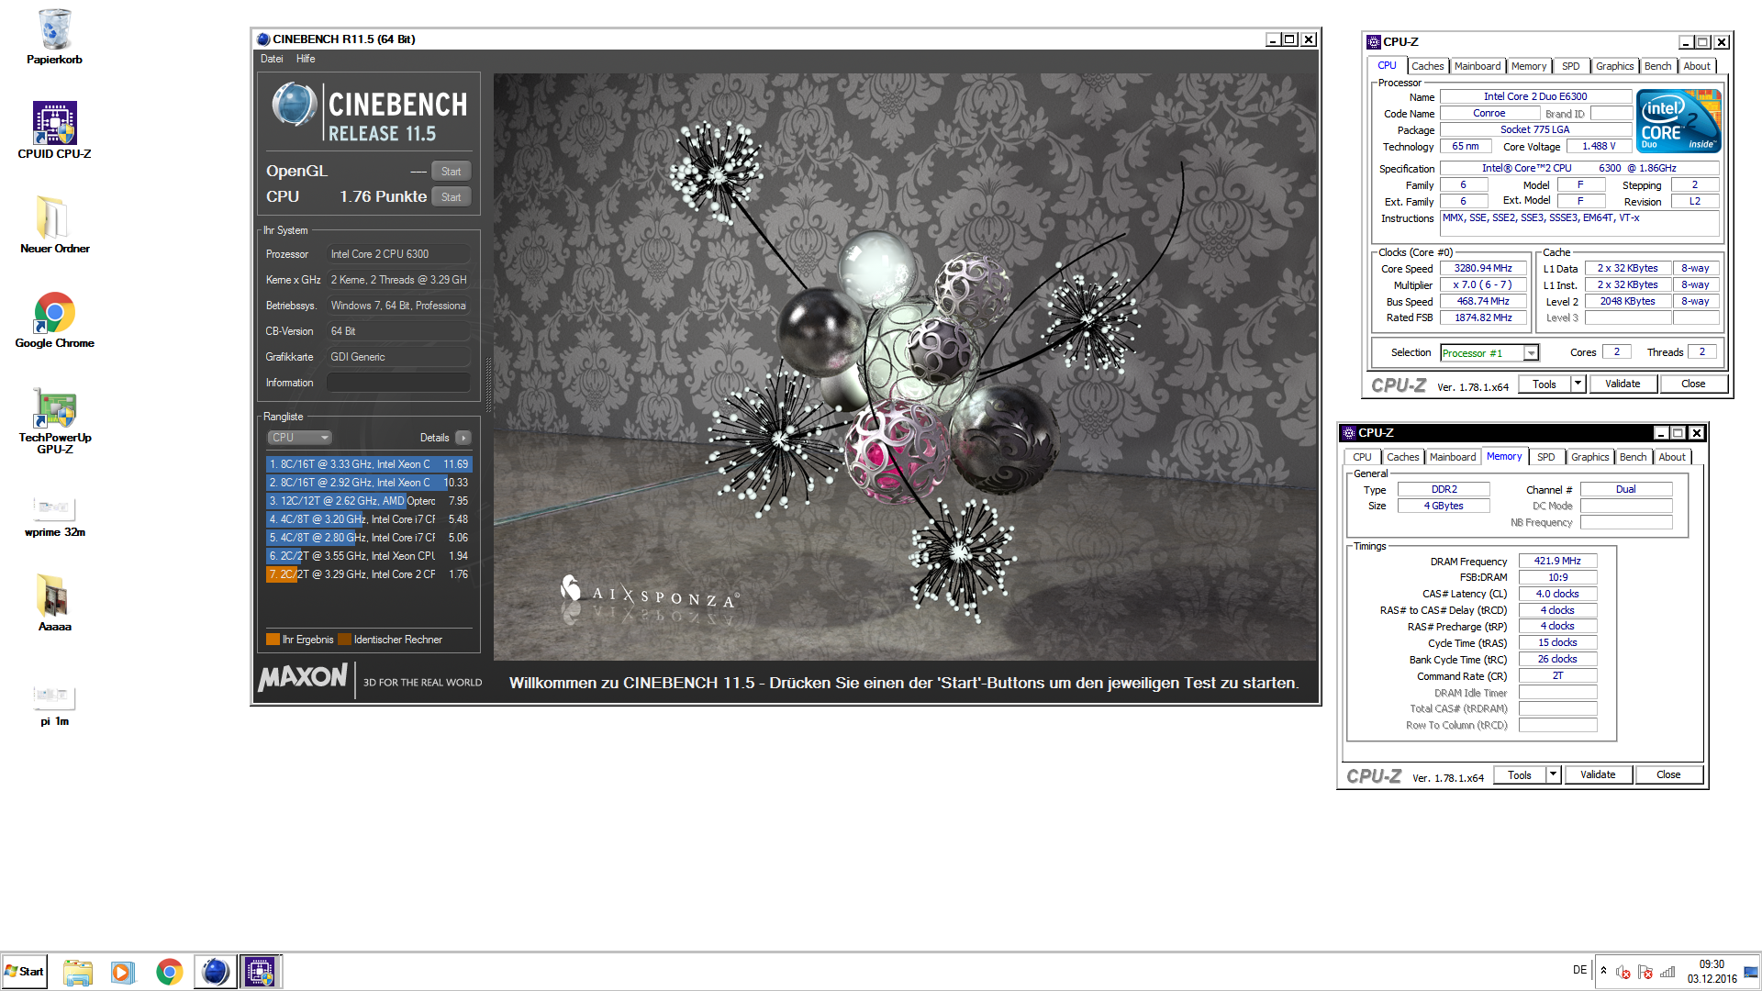
Task: Expand the Tools dropdown arrow in upper CPU-Z
Action: click(1578, 384)
